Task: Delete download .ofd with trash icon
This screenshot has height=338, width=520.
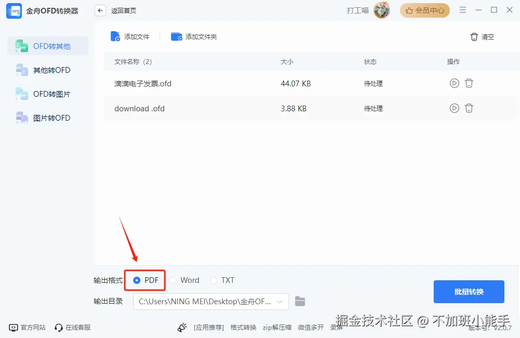Action: point(469,108)
